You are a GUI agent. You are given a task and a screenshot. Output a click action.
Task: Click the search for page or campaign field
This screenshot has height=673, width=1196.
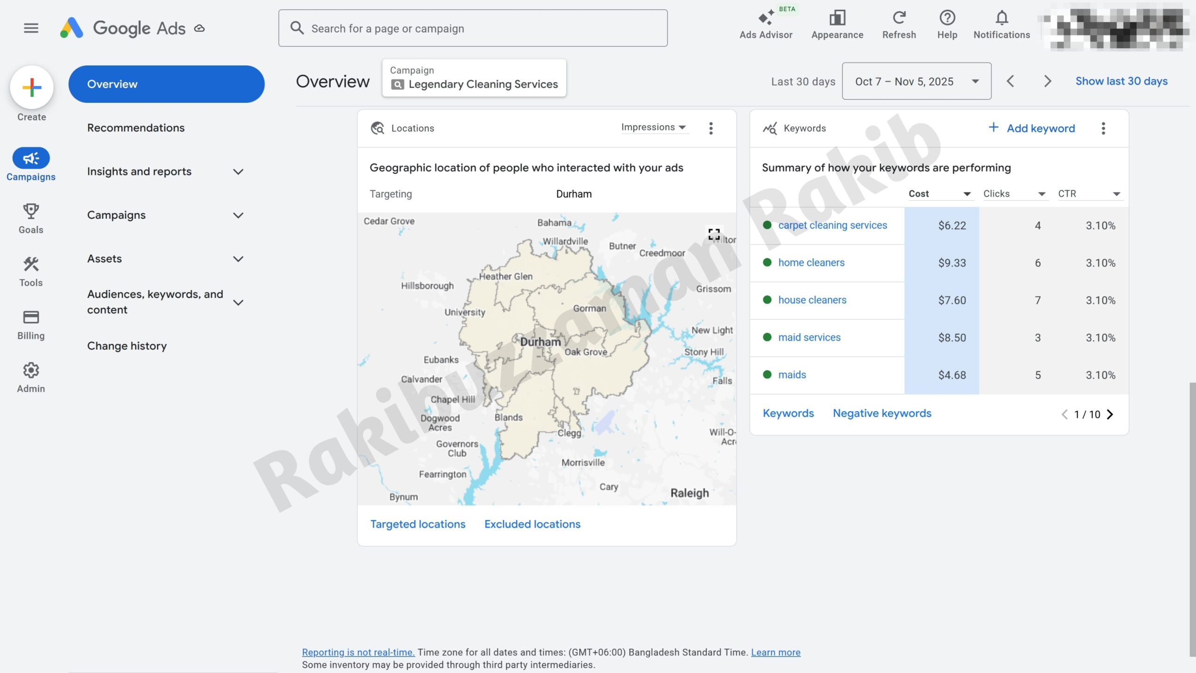pyautogui.click(x=473, y=29)
